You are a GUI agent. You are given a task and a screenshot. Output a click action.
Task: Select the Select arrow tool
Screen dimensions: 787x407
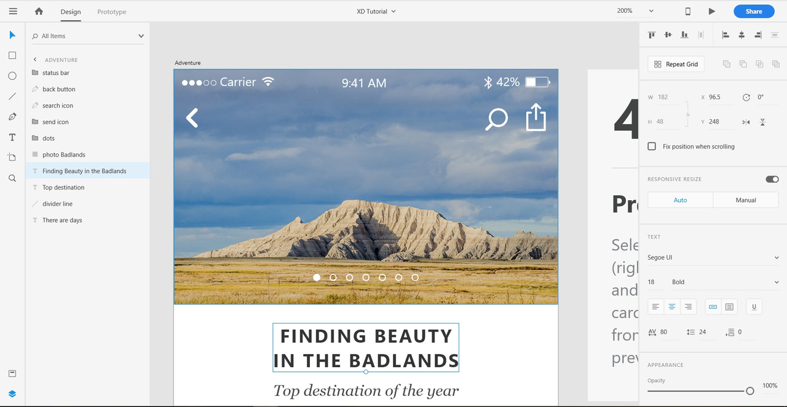pos(12,35)
